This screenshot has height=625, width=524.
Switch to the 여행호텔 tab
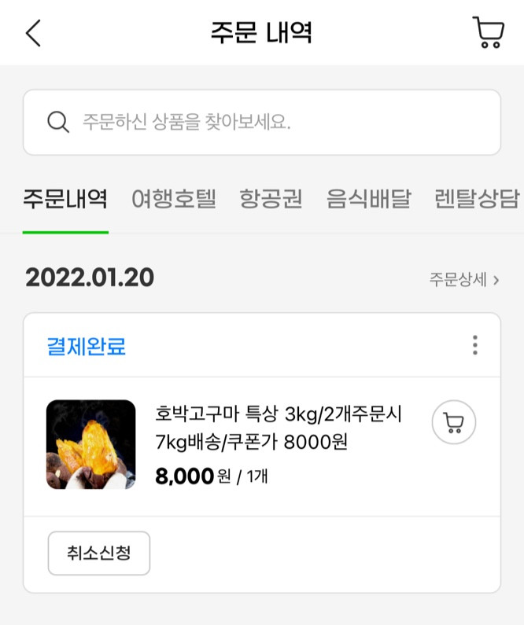click(174, 199)
